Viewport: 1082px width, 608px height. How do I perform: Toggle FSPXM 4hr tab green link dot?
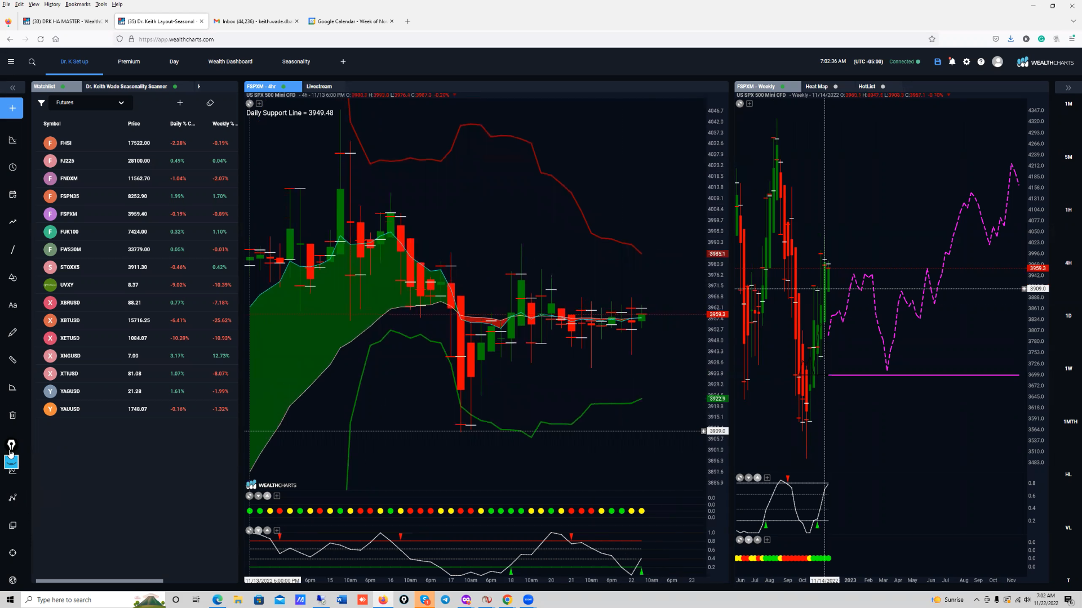tap(283, 87)
